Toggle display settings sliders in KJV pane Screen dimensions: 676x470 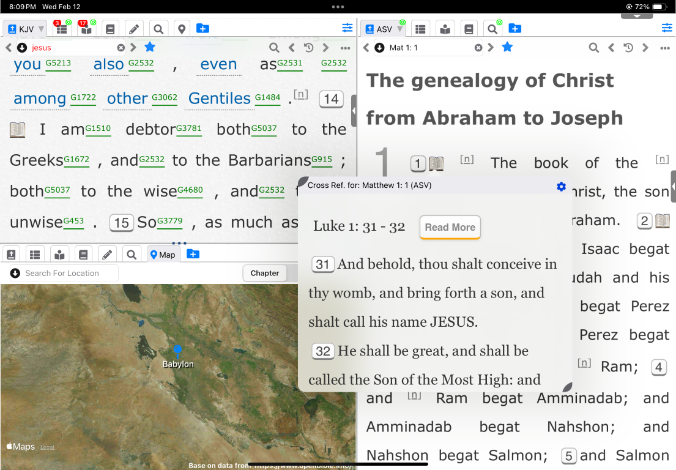point(347,28)
